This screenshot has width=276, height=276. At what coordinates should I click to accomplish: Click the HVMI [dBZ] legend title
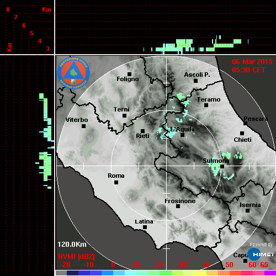click(76, 257)
